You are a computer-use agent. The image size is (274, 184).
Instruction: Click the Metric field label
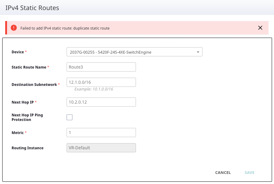17,133
